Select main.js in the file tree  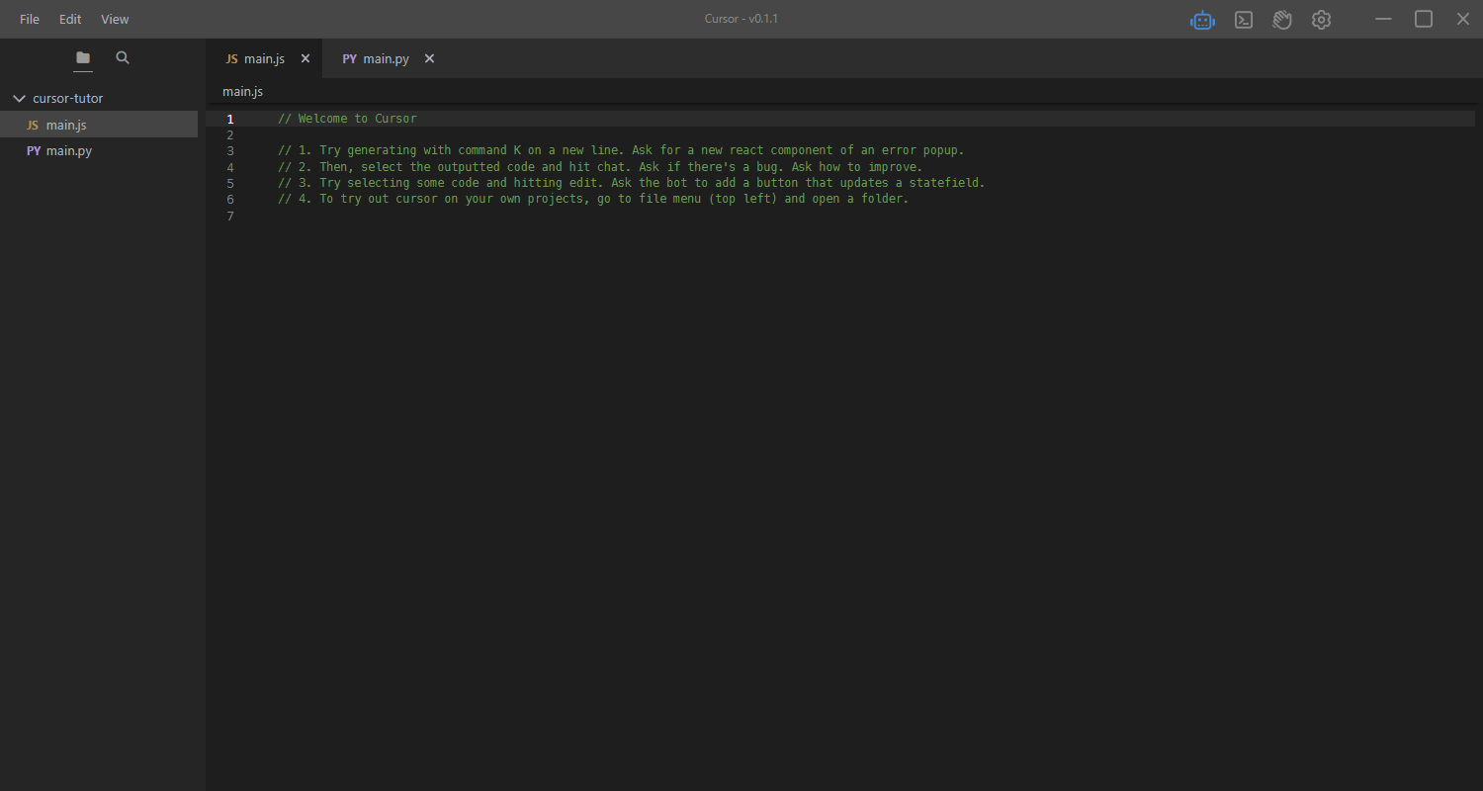[x=99, y=125]
